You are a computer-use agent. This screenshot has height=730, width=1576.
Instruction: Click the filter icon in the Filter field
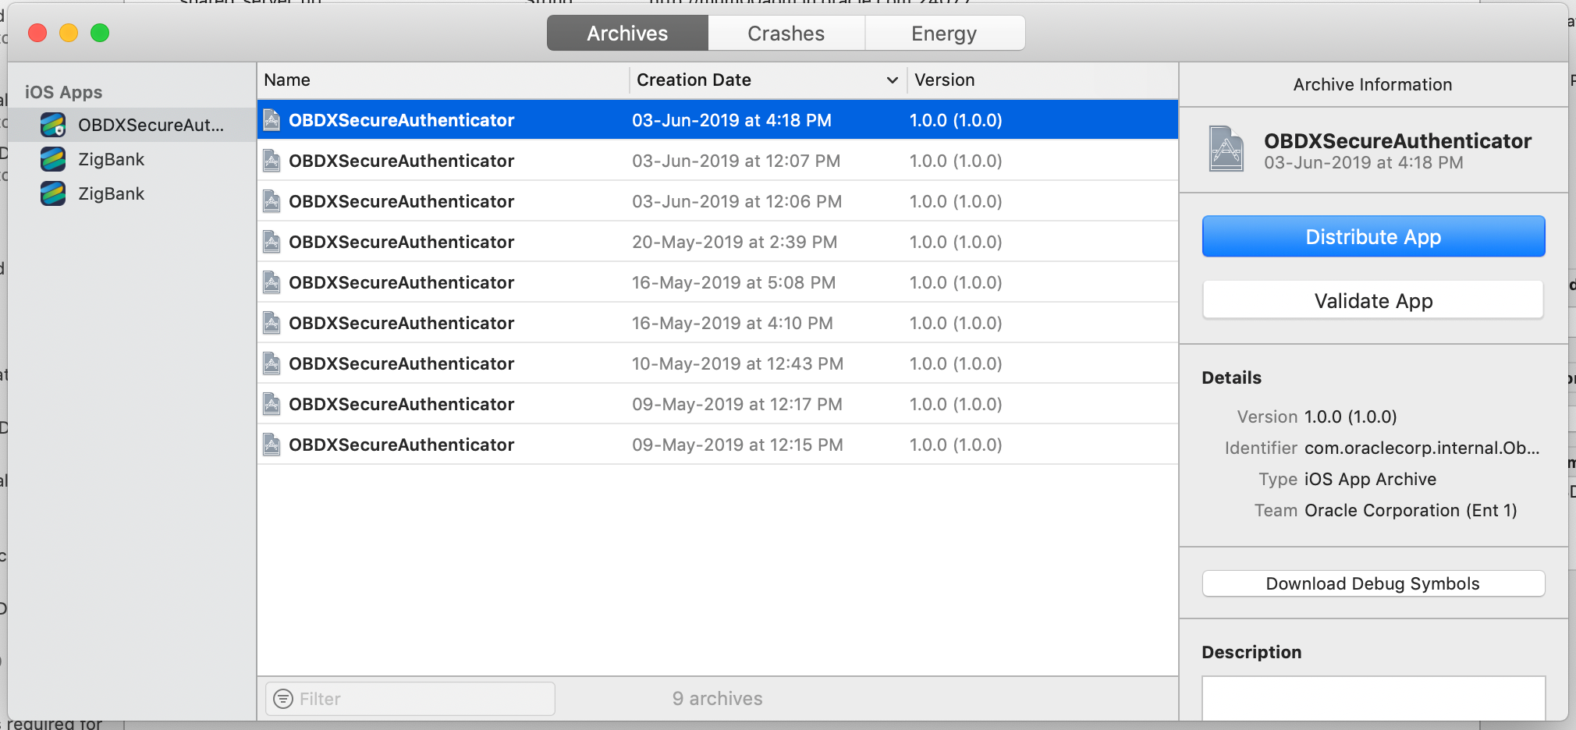pos(283,699)
